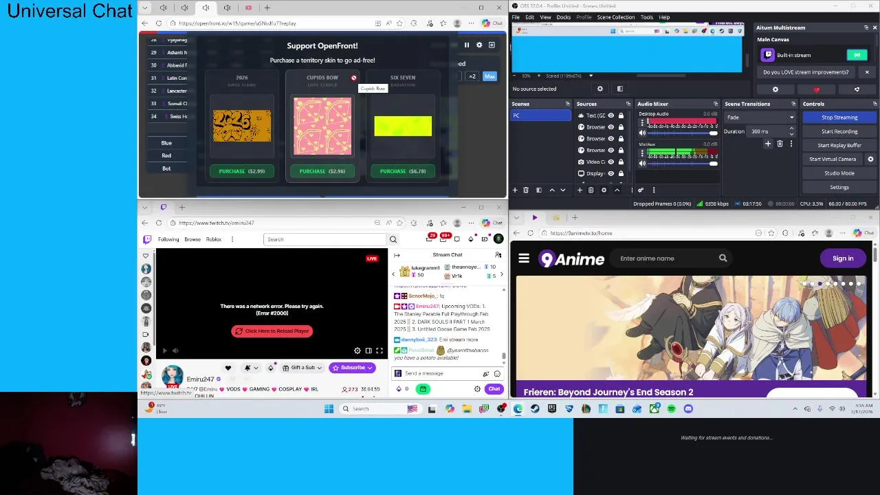880x495 pixels.
Task: Enter Twitch player fullscreen
Action: tap(379, 351)
